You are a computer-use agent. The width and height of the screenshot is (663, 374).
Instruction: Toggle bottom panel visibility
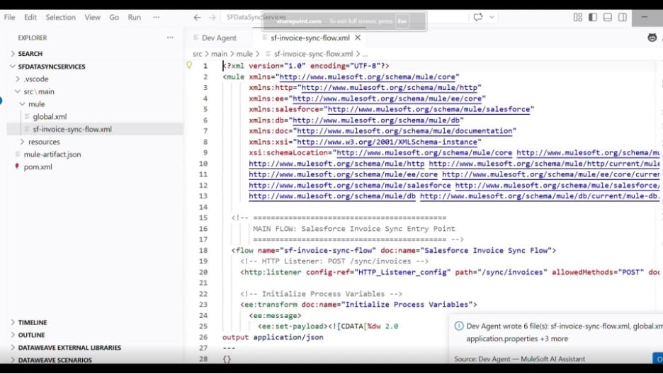tap(608, 17)
